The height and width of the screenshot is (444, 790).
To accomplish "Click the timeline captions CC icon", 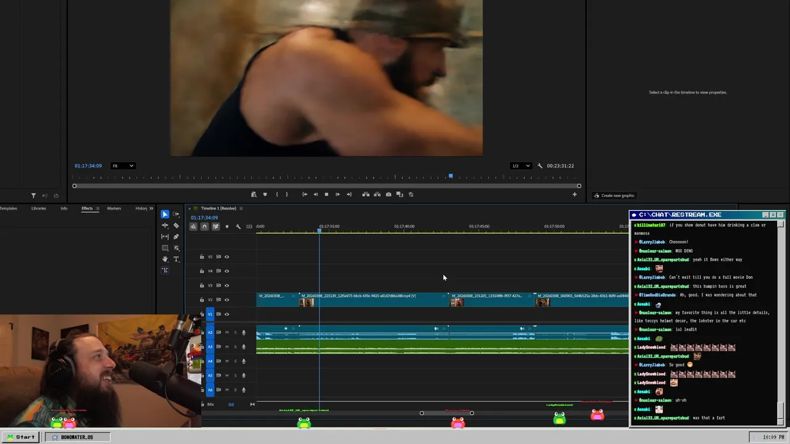I will pyautogui.click(x=249, y=227).
